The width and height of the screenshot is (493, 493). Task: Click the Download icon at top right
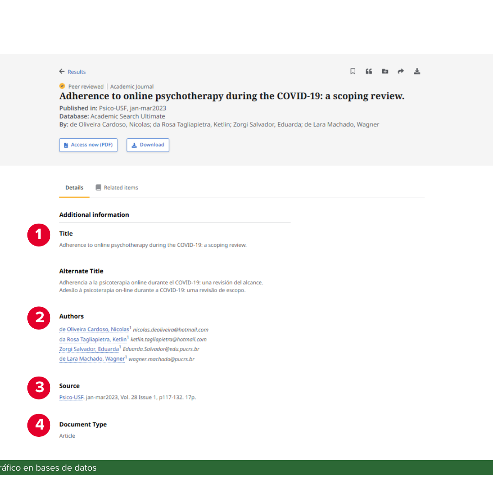pyautogui.click(x=417, y=71)
